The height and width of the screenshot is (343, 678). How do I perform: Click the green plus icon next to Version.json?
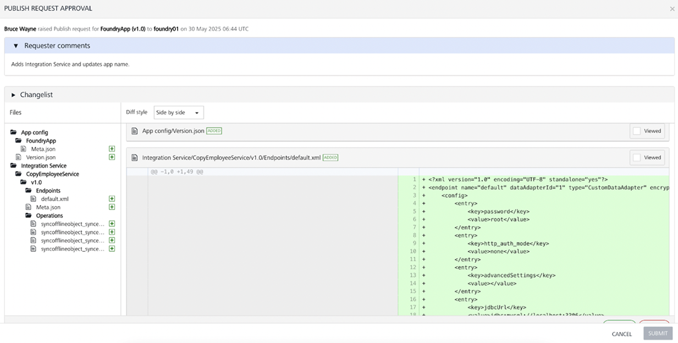[x=112, y=157]
